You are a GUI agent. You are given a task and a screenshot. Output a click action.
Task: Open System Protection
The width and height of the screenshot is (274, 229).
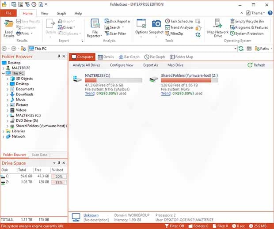pos(247,34)
